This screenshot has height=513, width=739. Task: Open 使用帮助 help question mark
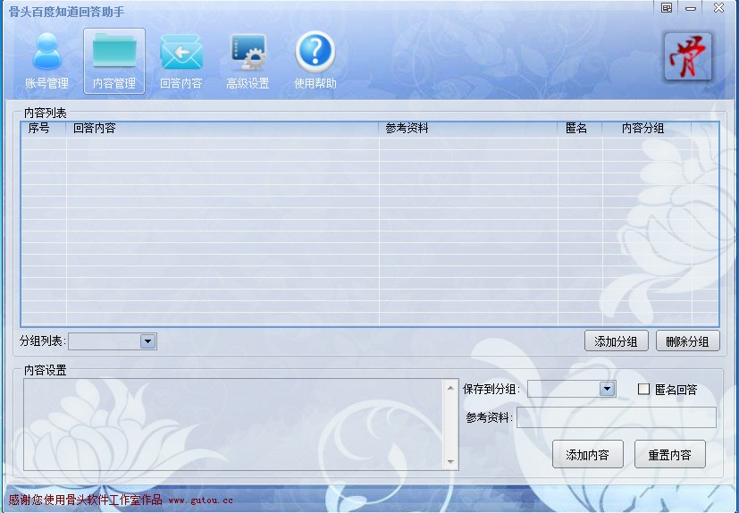coord(315,61)
